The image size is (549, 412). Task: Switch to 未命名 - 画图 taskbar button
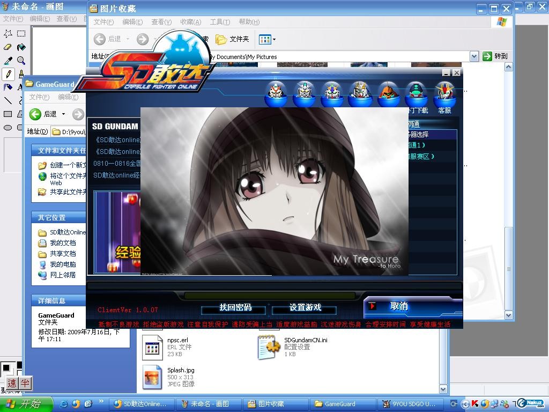coord(208,404)
